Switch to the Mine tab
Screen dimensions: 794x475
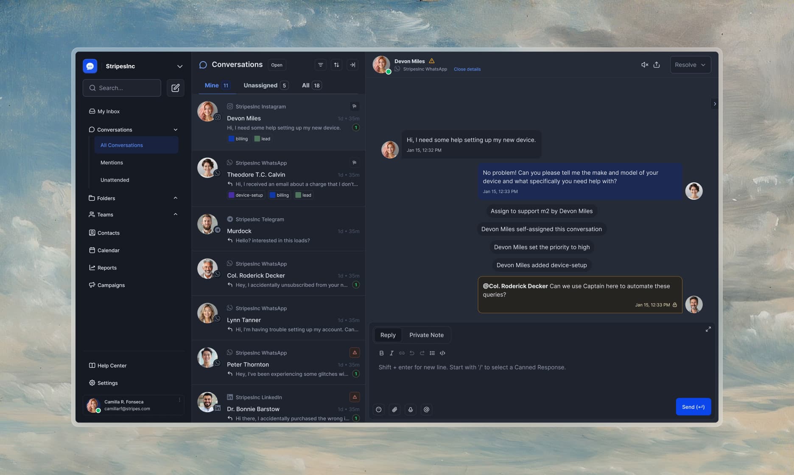[x=217, y=85]
